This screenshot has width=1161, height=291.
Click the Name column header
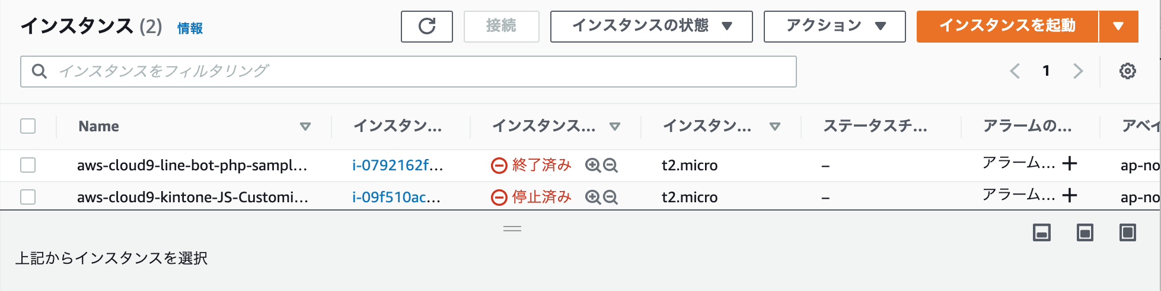pyautogui.click(x=98, y=127)
